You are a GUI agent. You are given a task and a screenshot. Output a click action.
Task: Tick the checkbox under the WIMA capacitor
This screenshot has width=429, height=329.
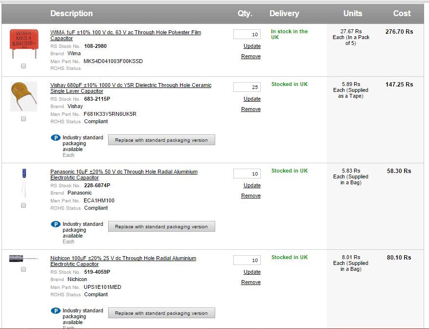pos(23,66)
